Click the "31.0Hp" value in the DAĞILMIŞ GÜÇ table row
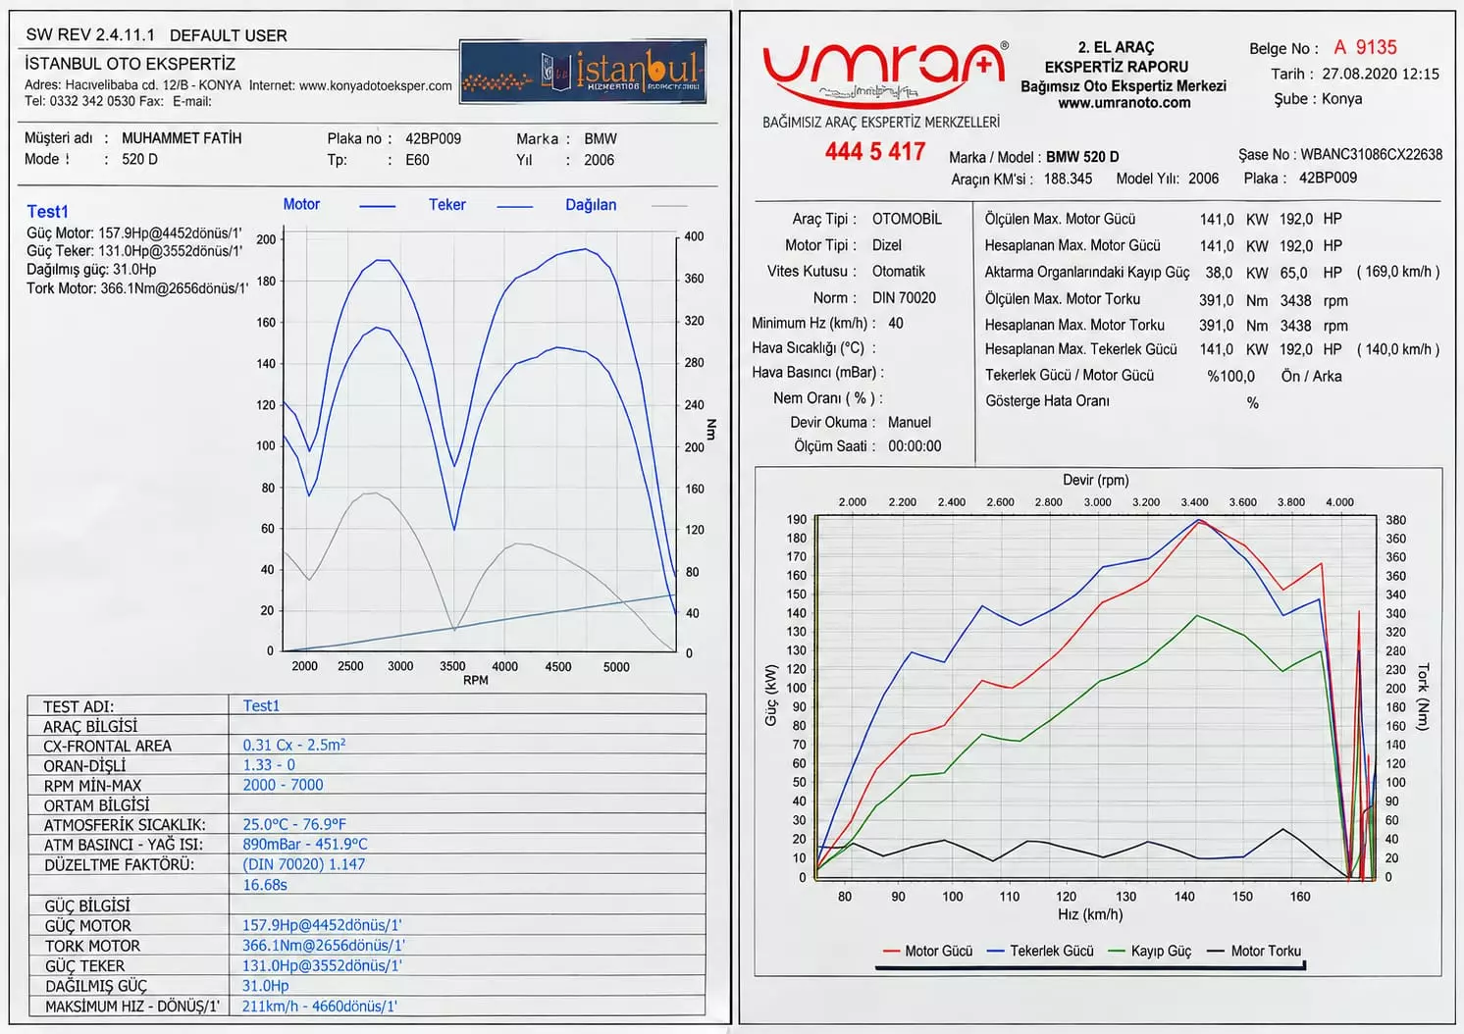1464x1034 pixels. [x=266, y=986]
